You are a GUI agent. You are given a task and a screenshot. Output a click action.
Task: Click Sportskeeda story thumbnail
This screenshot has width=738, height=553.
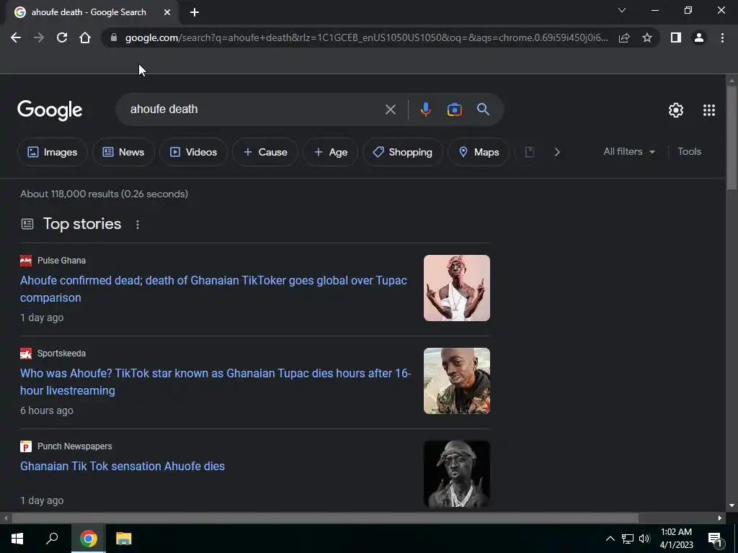(x=456, y=381)
